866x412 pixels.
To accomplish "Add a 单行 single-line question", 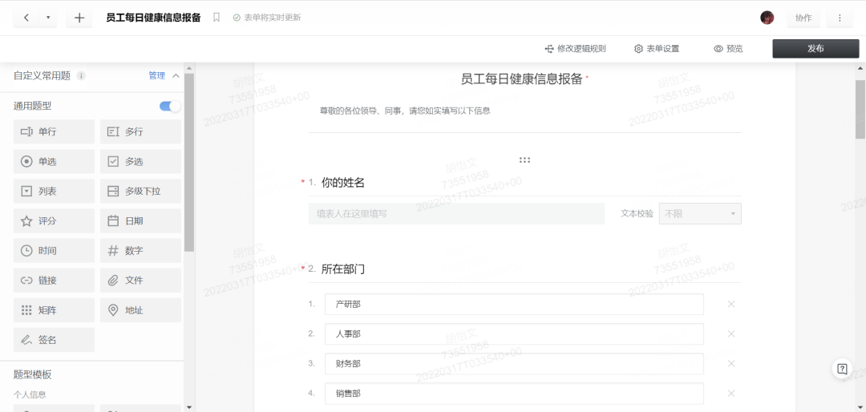I will click(x=55, y=132).
